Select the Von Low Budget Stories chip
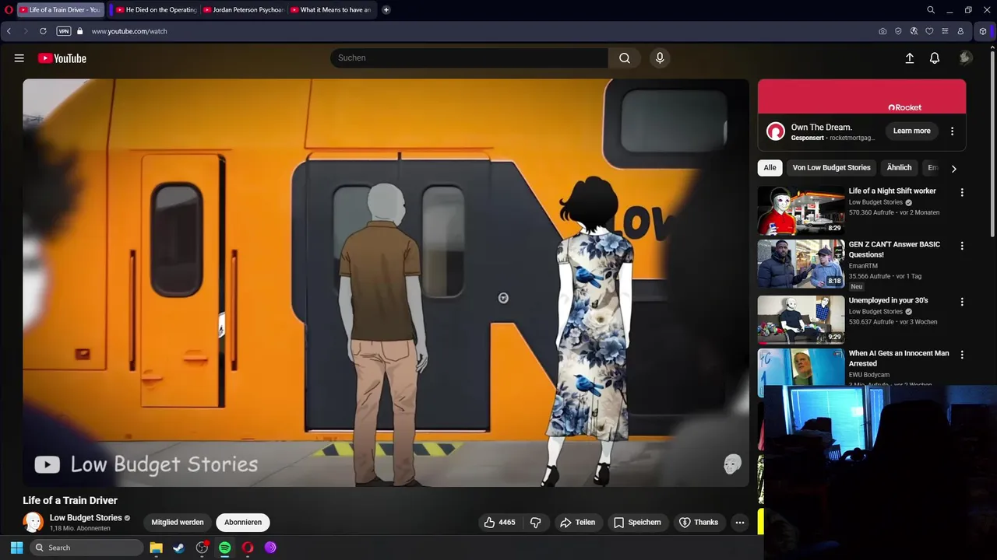This screenshot has height=560, width=997. point(831,168)
